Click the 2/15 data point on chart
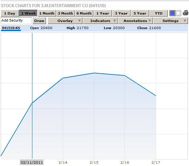 [x=94, y=73]
